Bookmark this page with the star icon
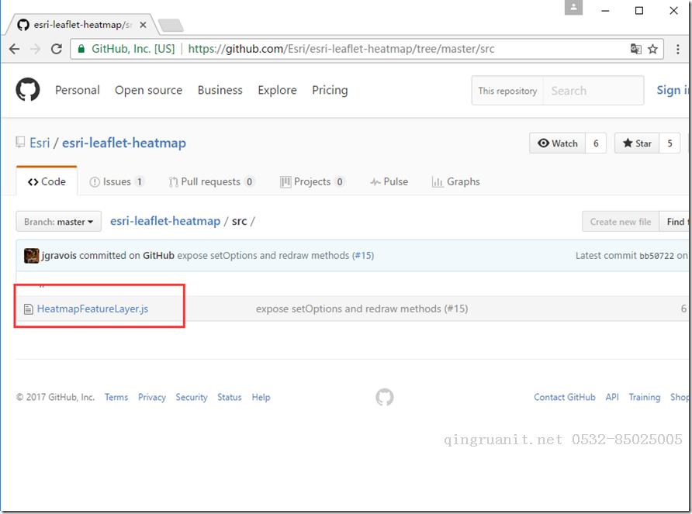This screenshot has height=514, width=692. coord(653,49)
